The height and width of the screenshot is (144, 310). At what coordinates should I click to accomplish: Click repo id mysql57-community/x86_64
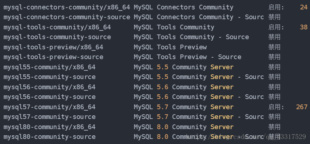click(x=49, y=107)
